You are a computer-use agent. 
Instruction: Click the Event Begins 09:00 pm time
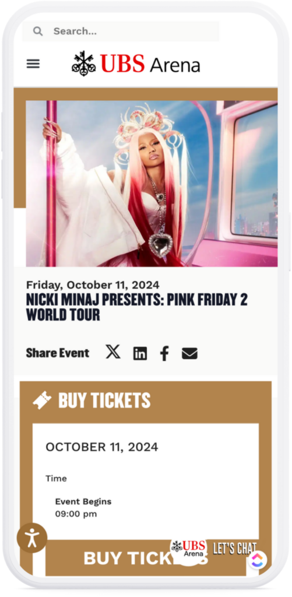coord(83,508)
